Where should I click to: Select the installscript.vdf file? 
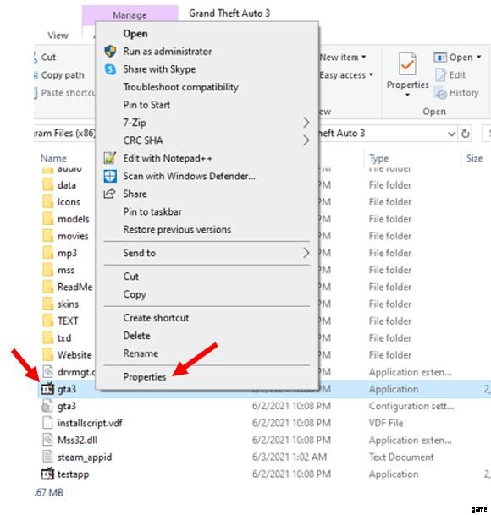coord(90,423)
